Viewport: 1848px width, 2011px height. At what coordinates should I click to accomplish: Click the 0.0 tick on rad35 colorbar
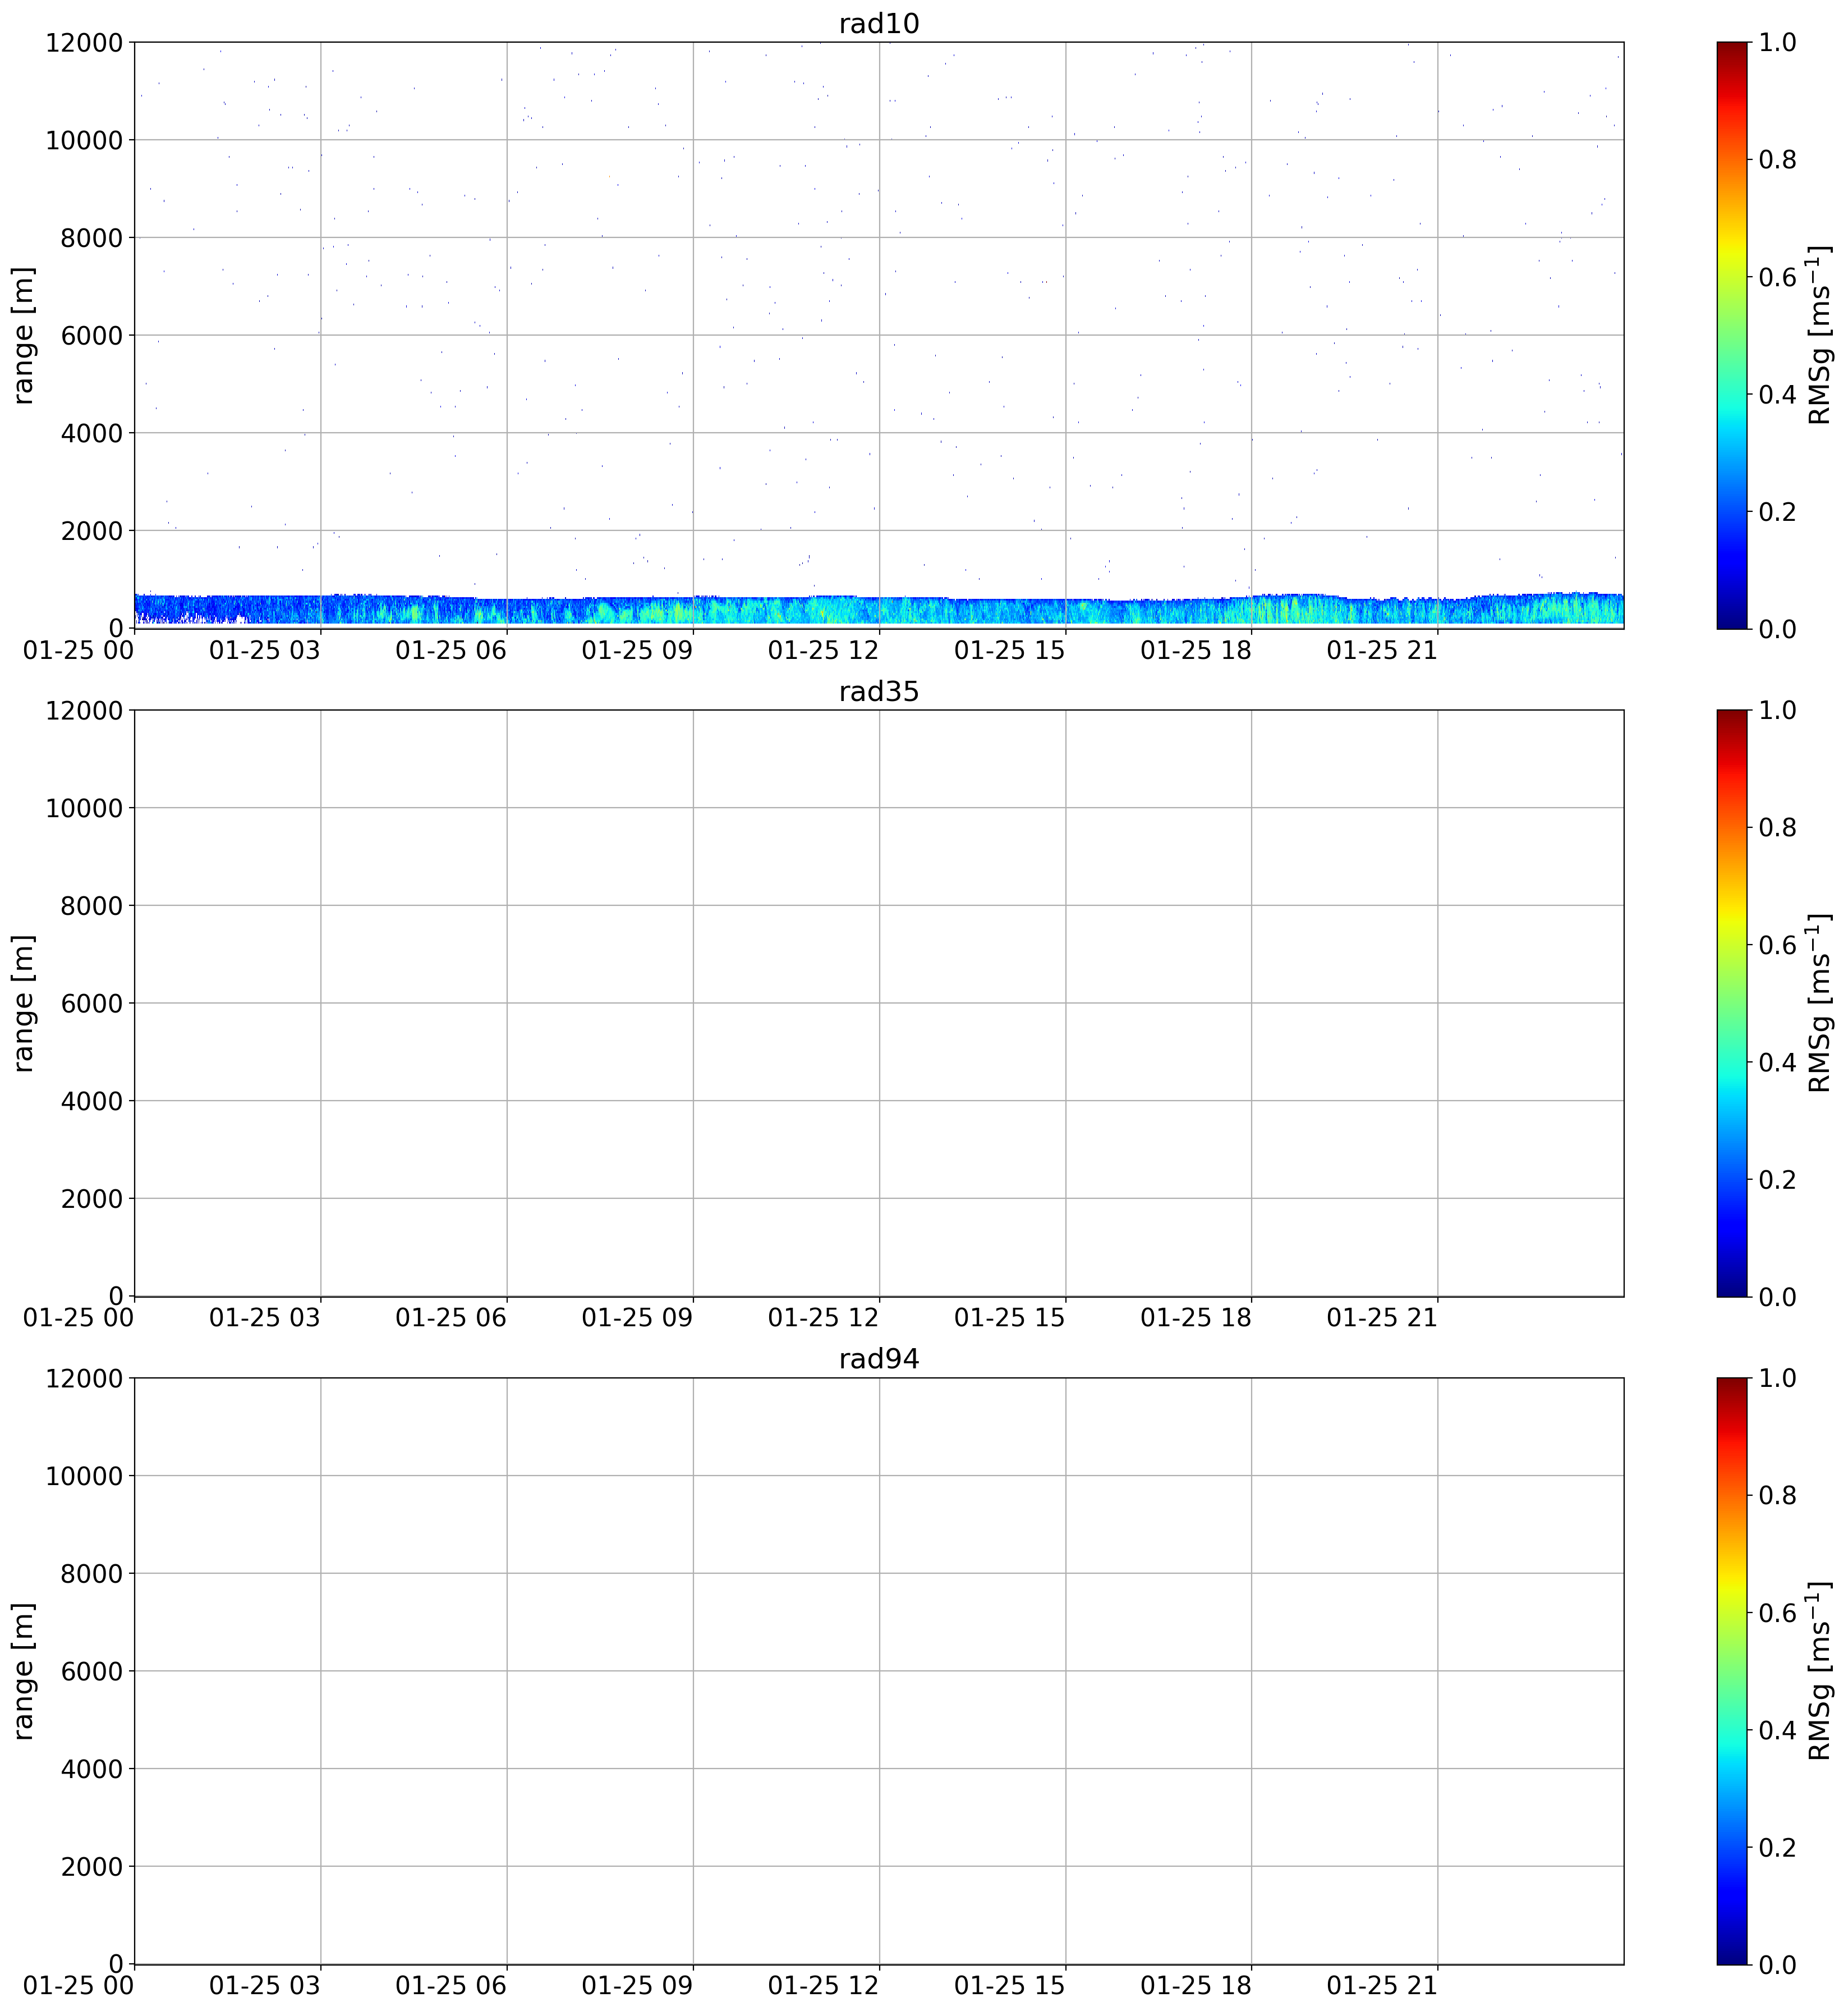point(1778,1297)
